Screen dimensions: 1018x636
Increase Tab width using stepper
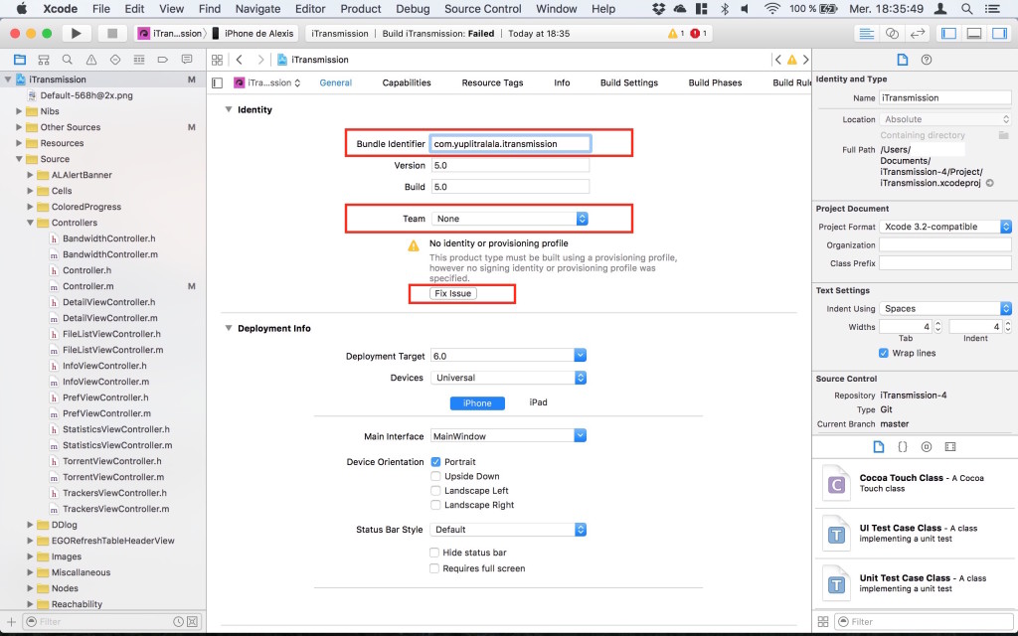pyautogui.click(x=937, y=324)
